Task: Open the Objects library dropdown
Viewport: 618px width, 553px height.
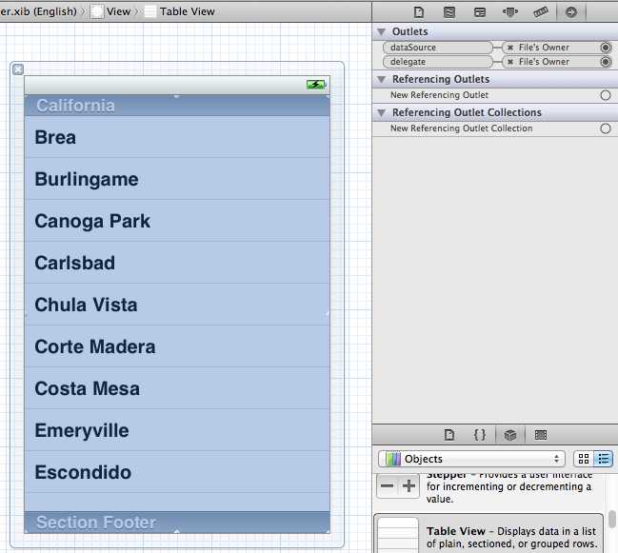Action: pyautogui.click(x=471, y=459)
